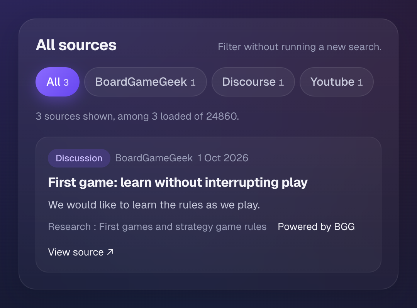
Task: Click the arrow icon beside View source
Action: 110,252
